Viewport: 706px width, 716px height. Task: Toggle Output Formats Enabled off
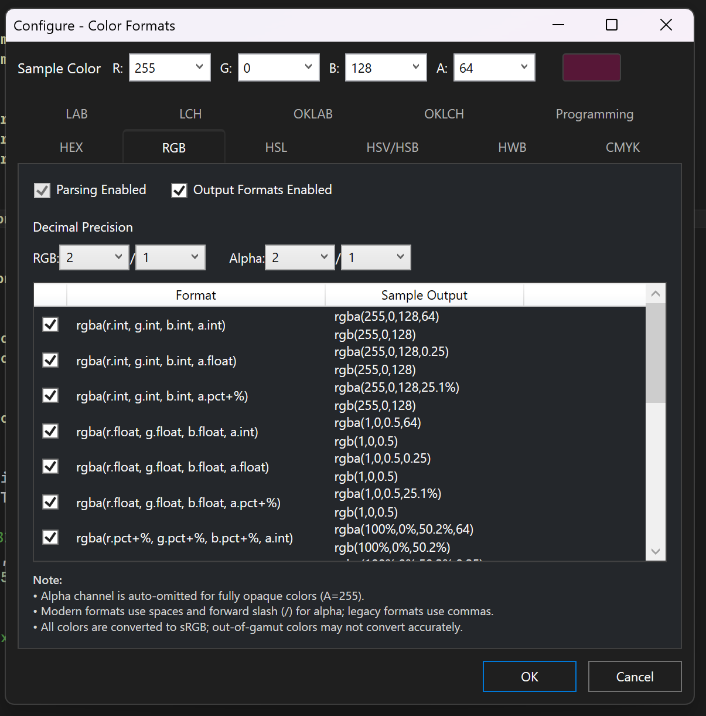click(x=179, y=190)
